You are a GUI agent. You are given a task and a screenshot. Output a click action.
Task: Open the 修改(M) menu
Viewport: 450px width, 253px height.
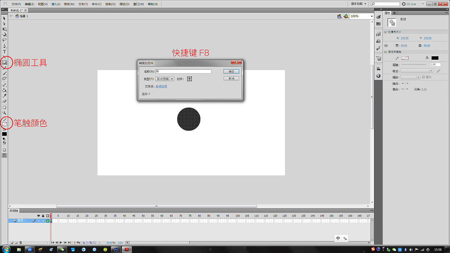pyautogui.click(x=70, y=4)
